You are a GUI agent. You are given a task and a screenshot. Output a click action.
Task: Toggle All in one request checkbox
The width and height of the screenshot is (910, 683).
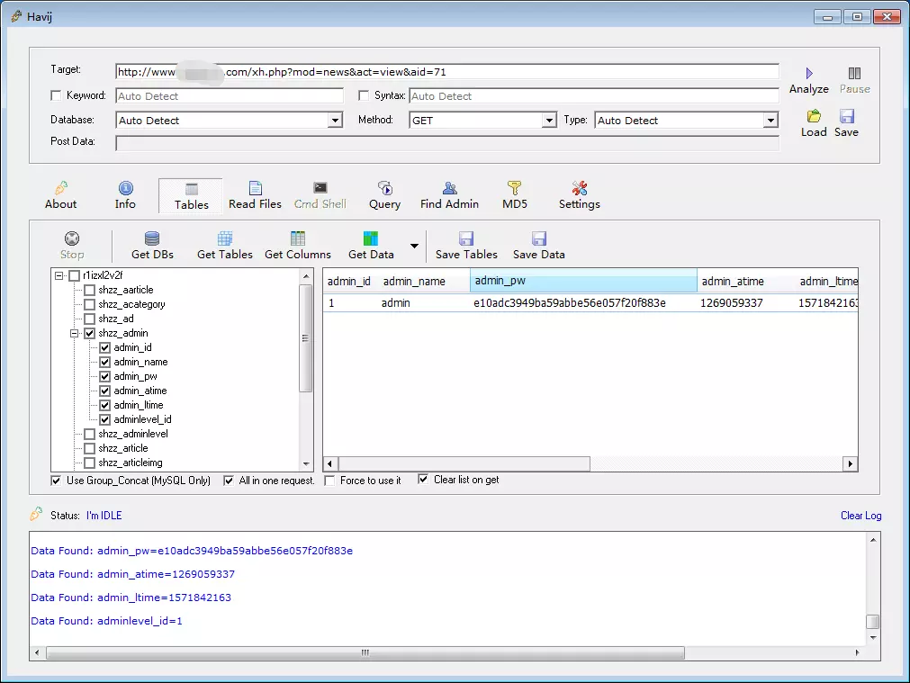(229, 481)
